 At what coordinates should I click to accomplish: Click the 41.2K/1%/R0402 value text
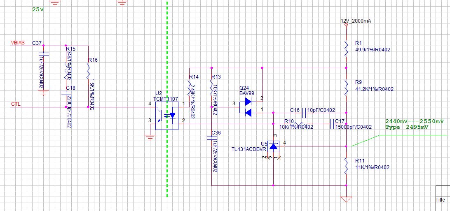coord(374,89)
